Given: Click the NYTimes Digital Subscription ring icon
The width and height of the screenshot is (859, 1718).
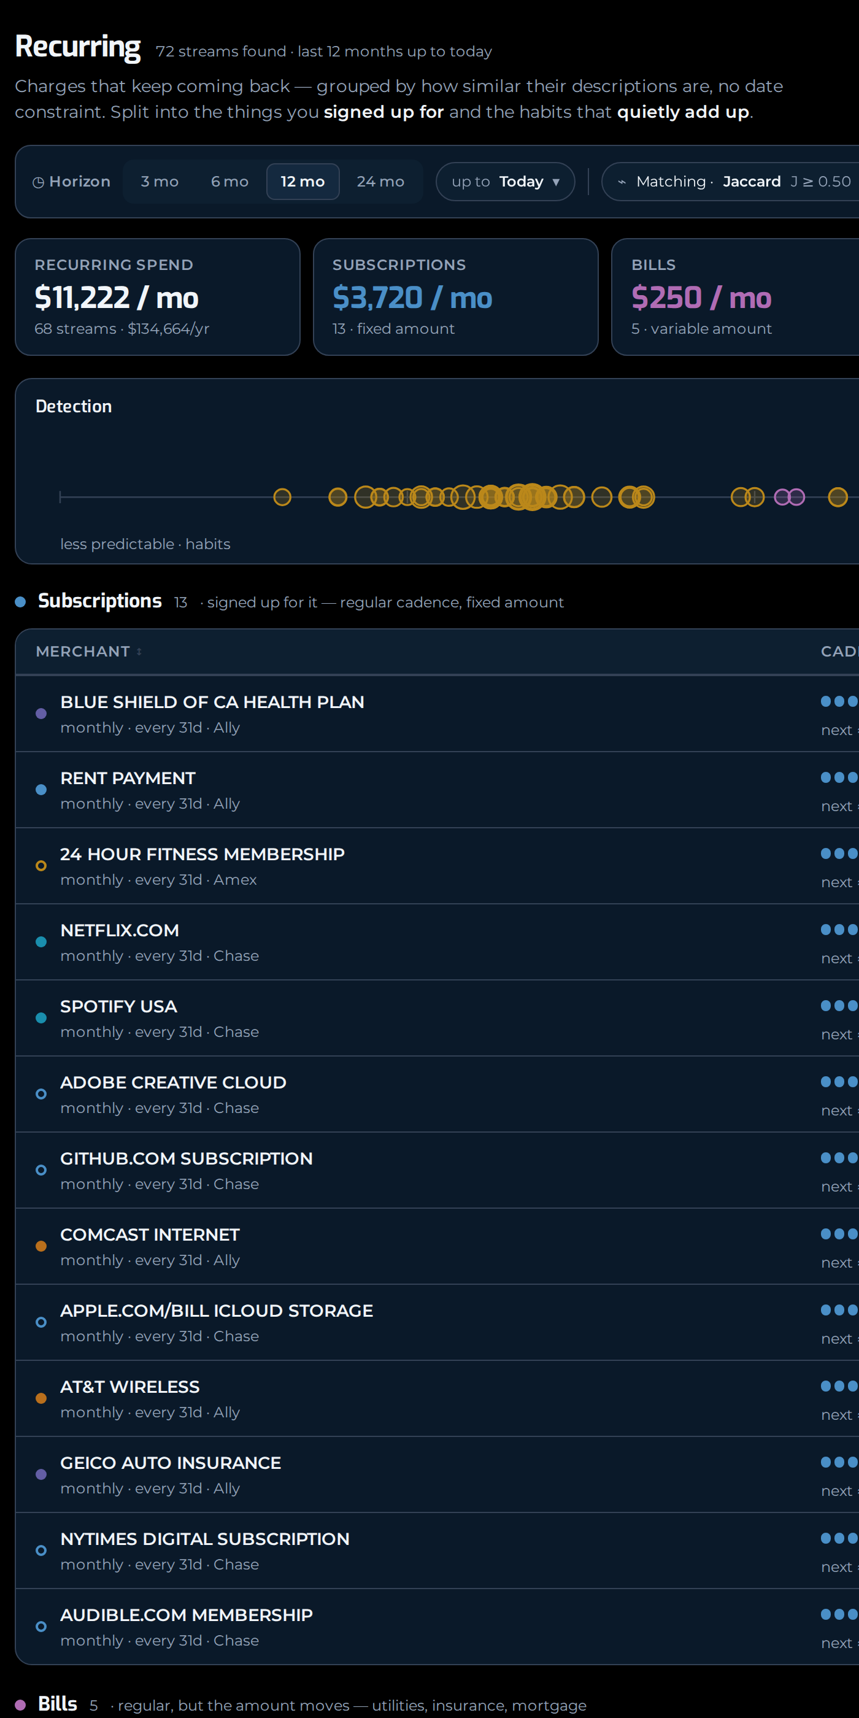Looking at the screenshot, I should click(40, 1550).
